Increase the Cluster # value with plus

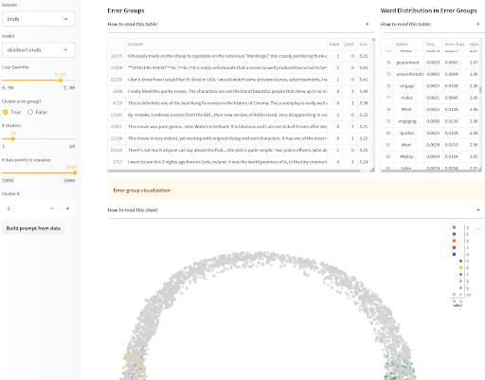point(67,208)
